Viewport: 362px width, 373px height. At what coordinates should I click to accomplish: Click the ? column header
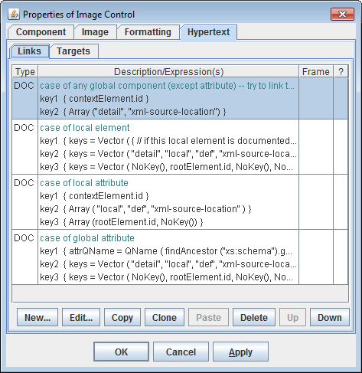[341, 71]
